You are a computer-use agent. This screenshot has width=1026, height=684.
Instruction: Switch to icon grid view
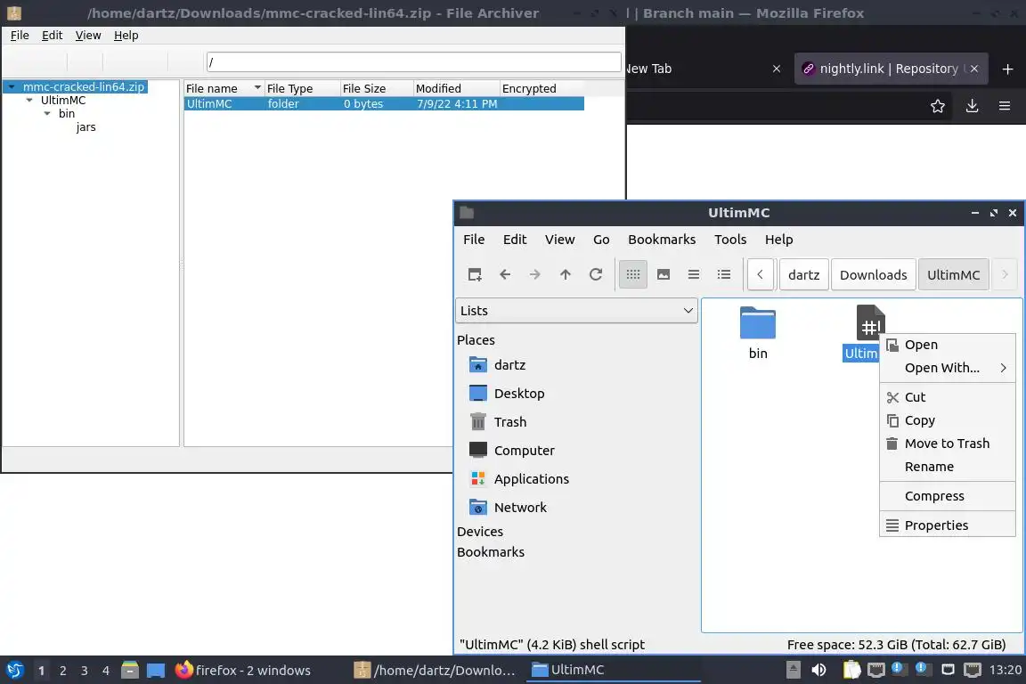632,275
